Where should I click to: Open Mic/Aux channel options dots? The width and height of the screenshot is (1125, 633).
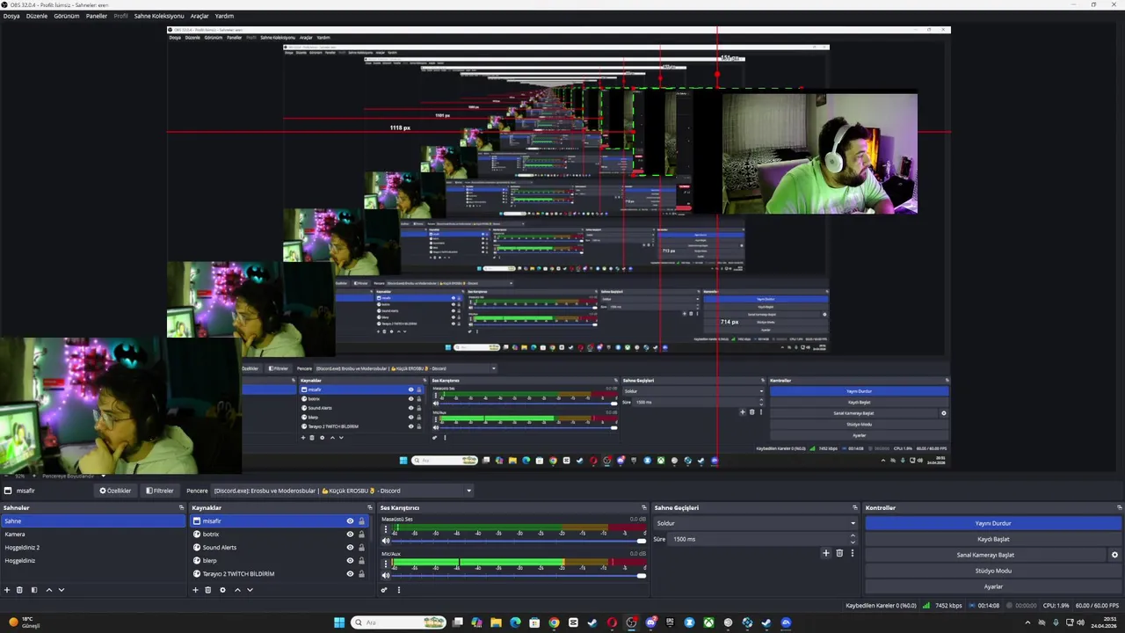click(385, 565)
